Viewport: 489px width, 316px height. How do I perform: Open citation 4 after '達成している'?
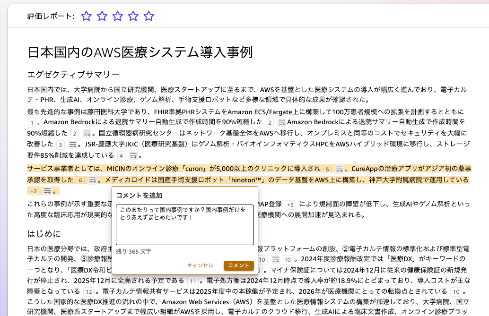pos(121,155)
